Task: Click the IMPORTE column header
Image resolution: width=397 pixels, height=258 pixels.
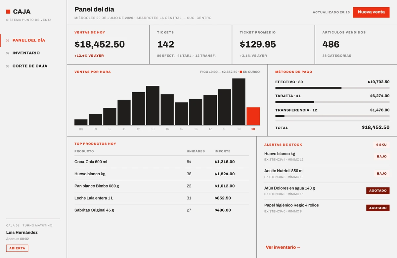Action: click(223, 151)
